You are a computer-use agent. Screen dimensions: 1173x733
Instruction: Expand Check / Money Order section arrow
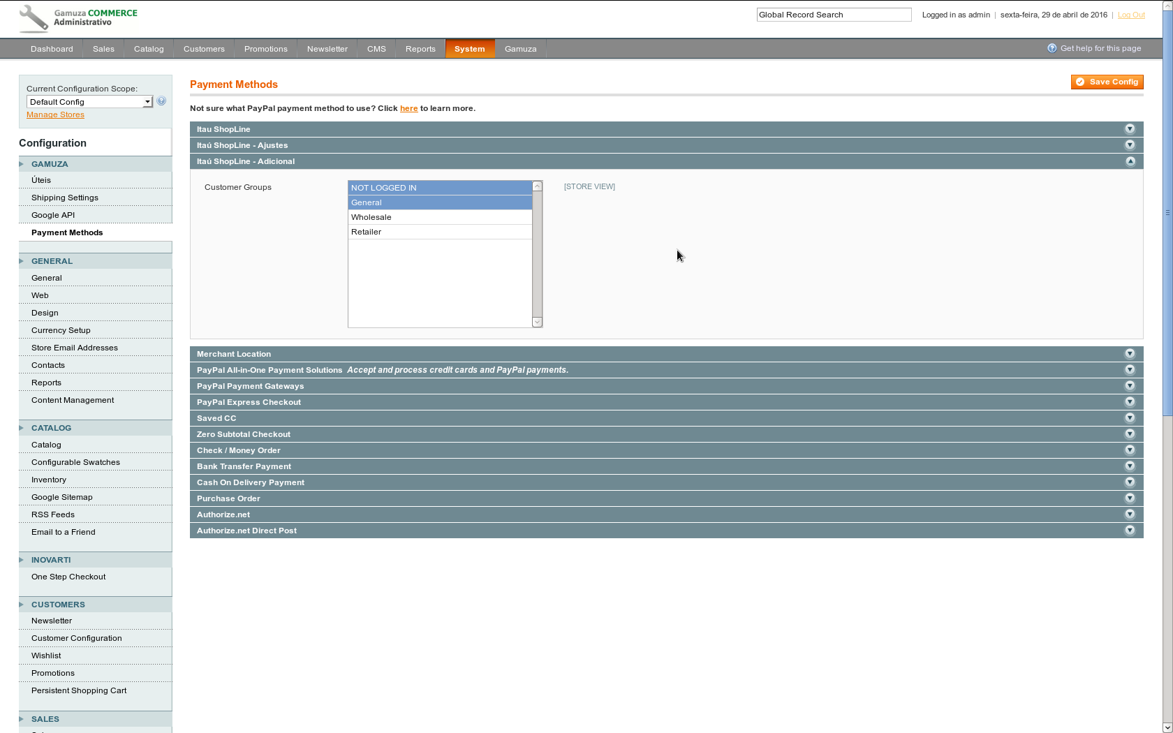tap(1130, 450)
